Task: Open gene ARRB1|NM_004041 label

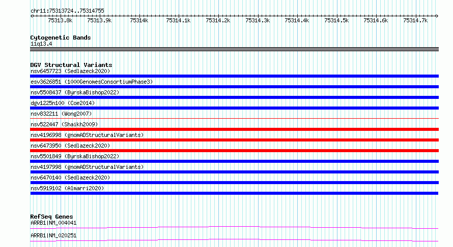Action: point(53,223)
